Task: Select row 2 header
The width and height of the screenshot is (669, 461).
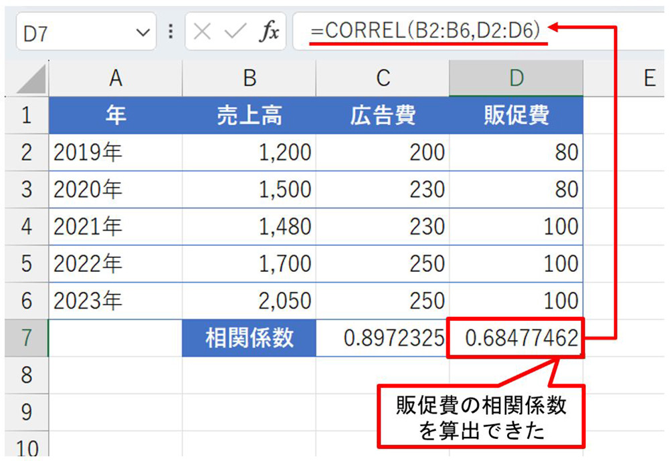Action: pyautogui.click(x=27, y=152)
